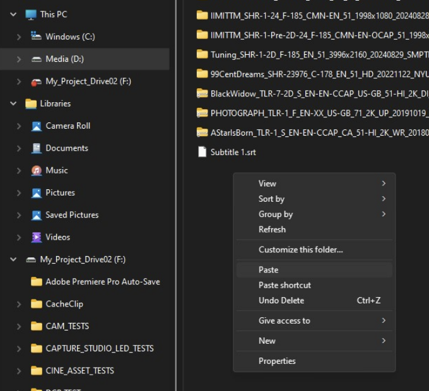
Task: Expand the Saved Pictures tree node
Action: (18, 215)
